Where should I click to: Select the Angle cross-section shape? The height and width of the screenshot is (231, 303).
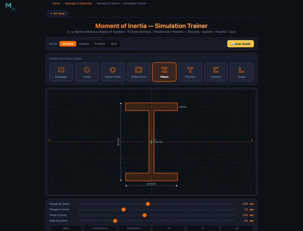tap(242, 72)
